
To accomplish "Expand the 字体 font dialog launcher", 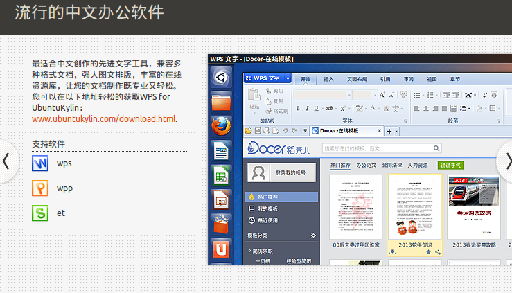I will pyautogui.click(x=405, y=121).
